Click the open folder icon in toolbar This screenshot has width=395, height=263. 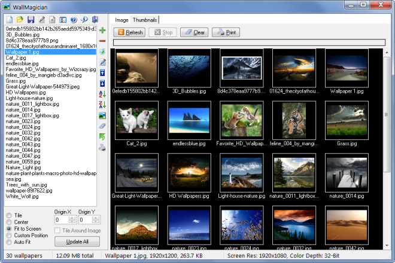point(20,20)
